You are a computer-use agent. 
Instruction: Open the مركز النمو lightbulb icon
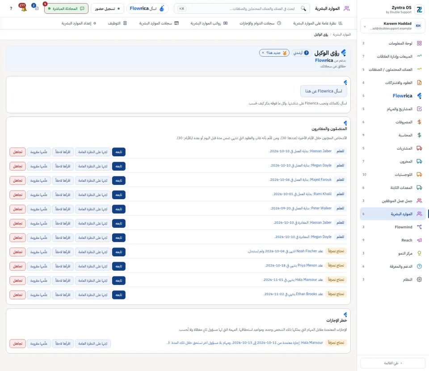[419, 253]
